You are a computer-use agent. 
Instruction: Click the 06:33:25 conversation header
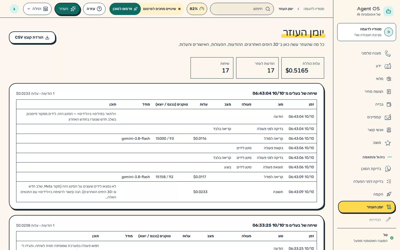[x=285, y=225]
